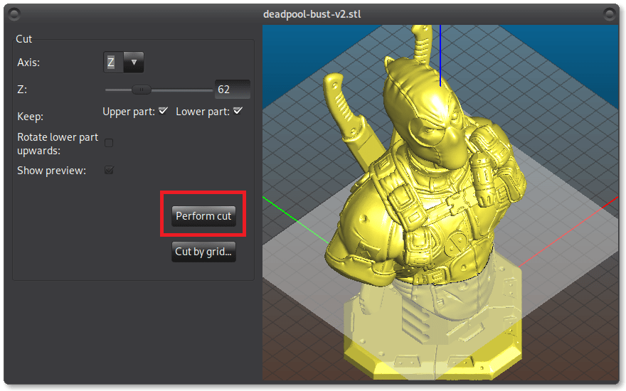Click the Z height slider handle

(142, 90)
